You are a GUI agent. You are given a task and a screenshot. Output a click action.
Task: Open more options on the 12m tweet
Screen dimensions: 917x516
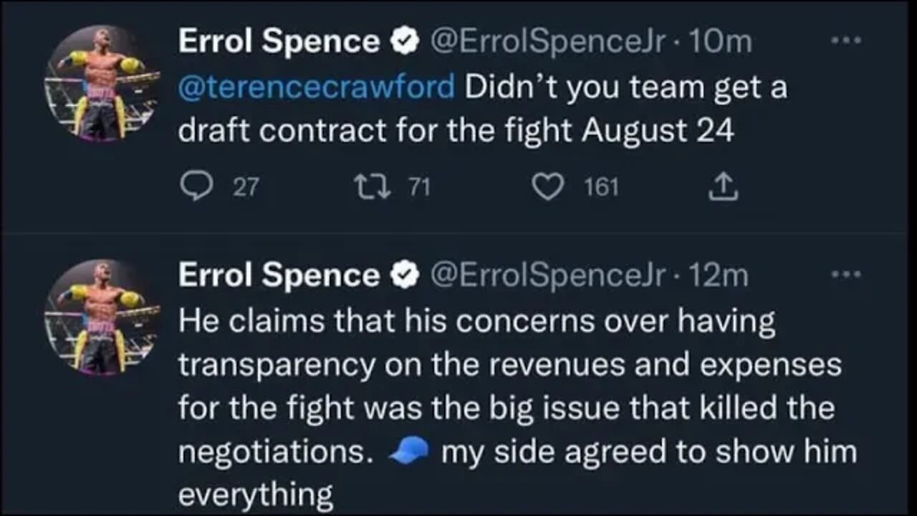click(x=849, y=275)
